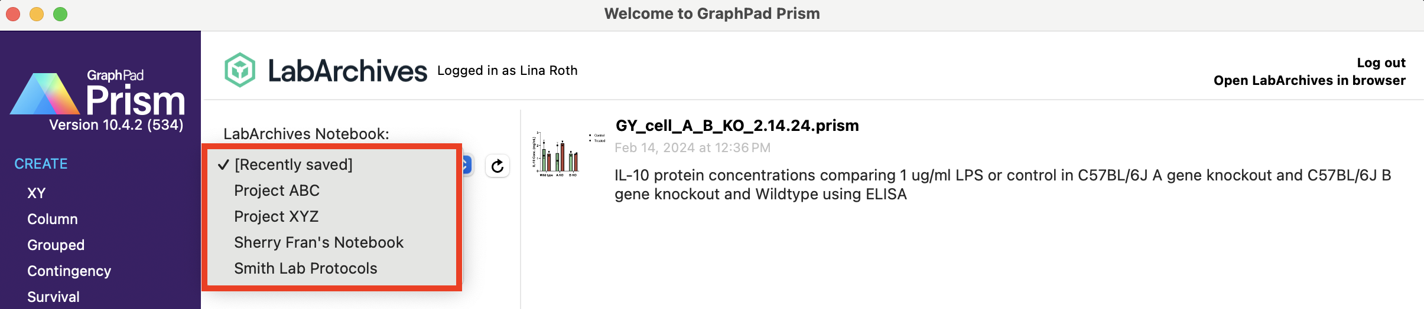Click the LabArchives hexagon logo
1424x309 pixels.
click(x=240, y=70)
